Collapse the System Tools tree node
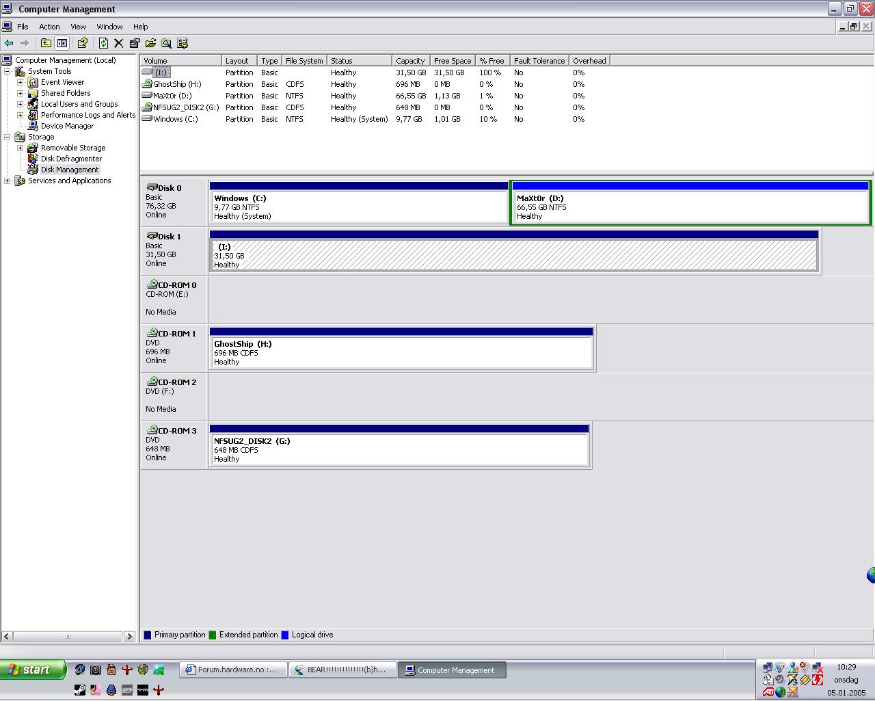This screenshot has height=701, width=875. (7, 71)
